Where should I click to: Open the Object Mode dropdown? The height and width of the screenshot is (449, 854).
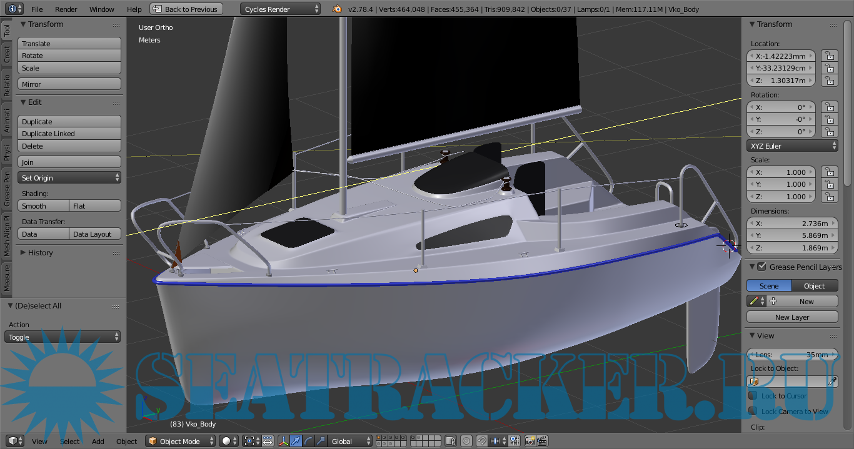pos(181,442)
